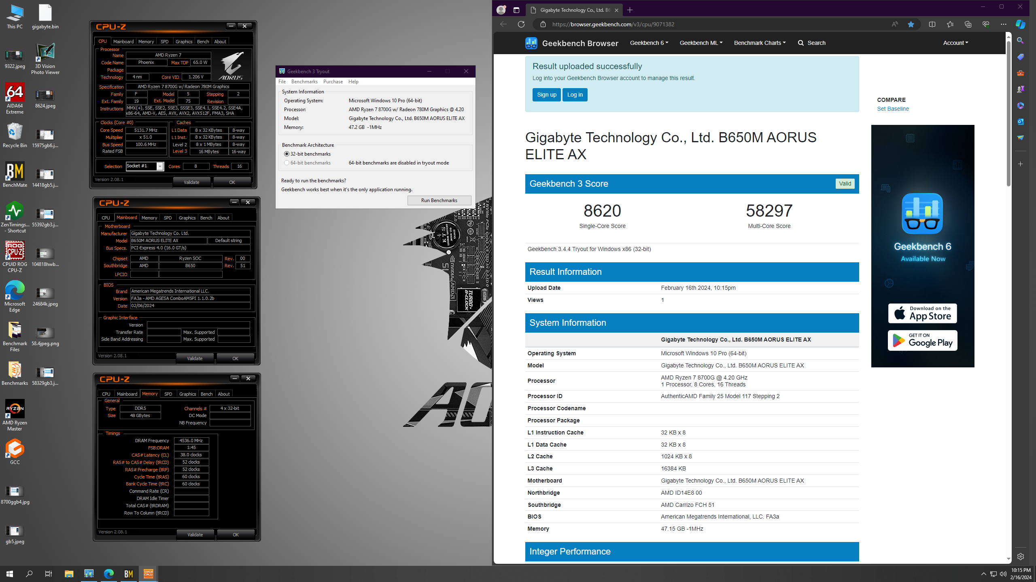Image resolution: width=1036 pixels, height=582 pixels.
Task: Open read aloud icon in address bar
Action: click(894, 24)
